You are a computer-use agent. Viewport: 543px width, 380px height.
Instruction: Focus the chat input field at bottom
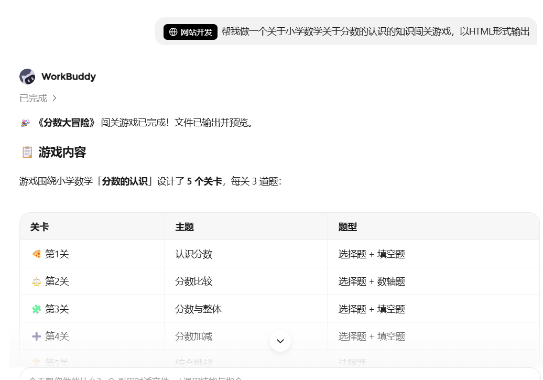click(x=280, y=375)
